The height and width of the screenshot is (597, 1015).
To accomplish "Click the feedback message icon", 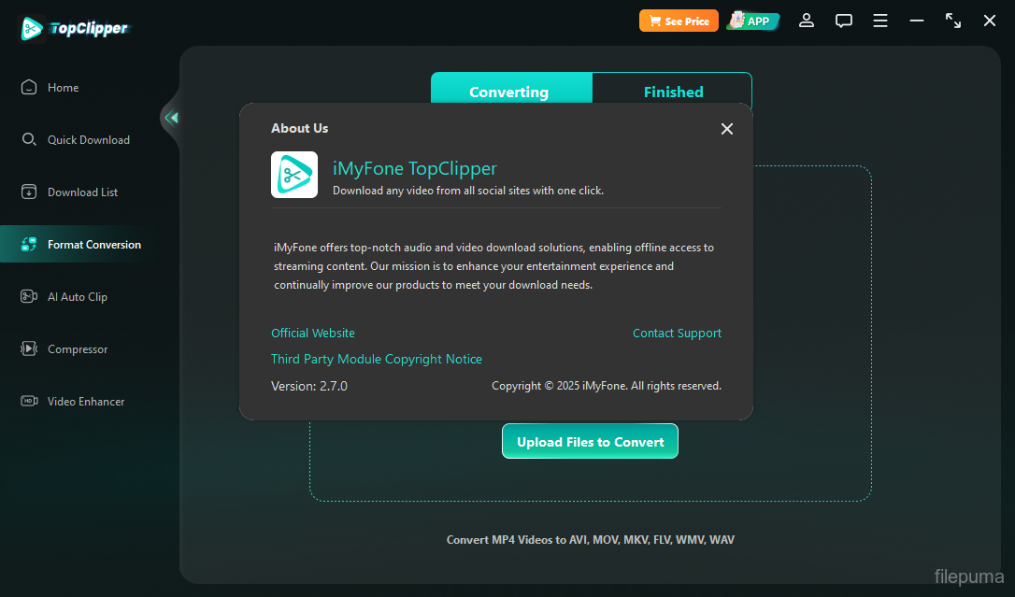I will (844, 21).
